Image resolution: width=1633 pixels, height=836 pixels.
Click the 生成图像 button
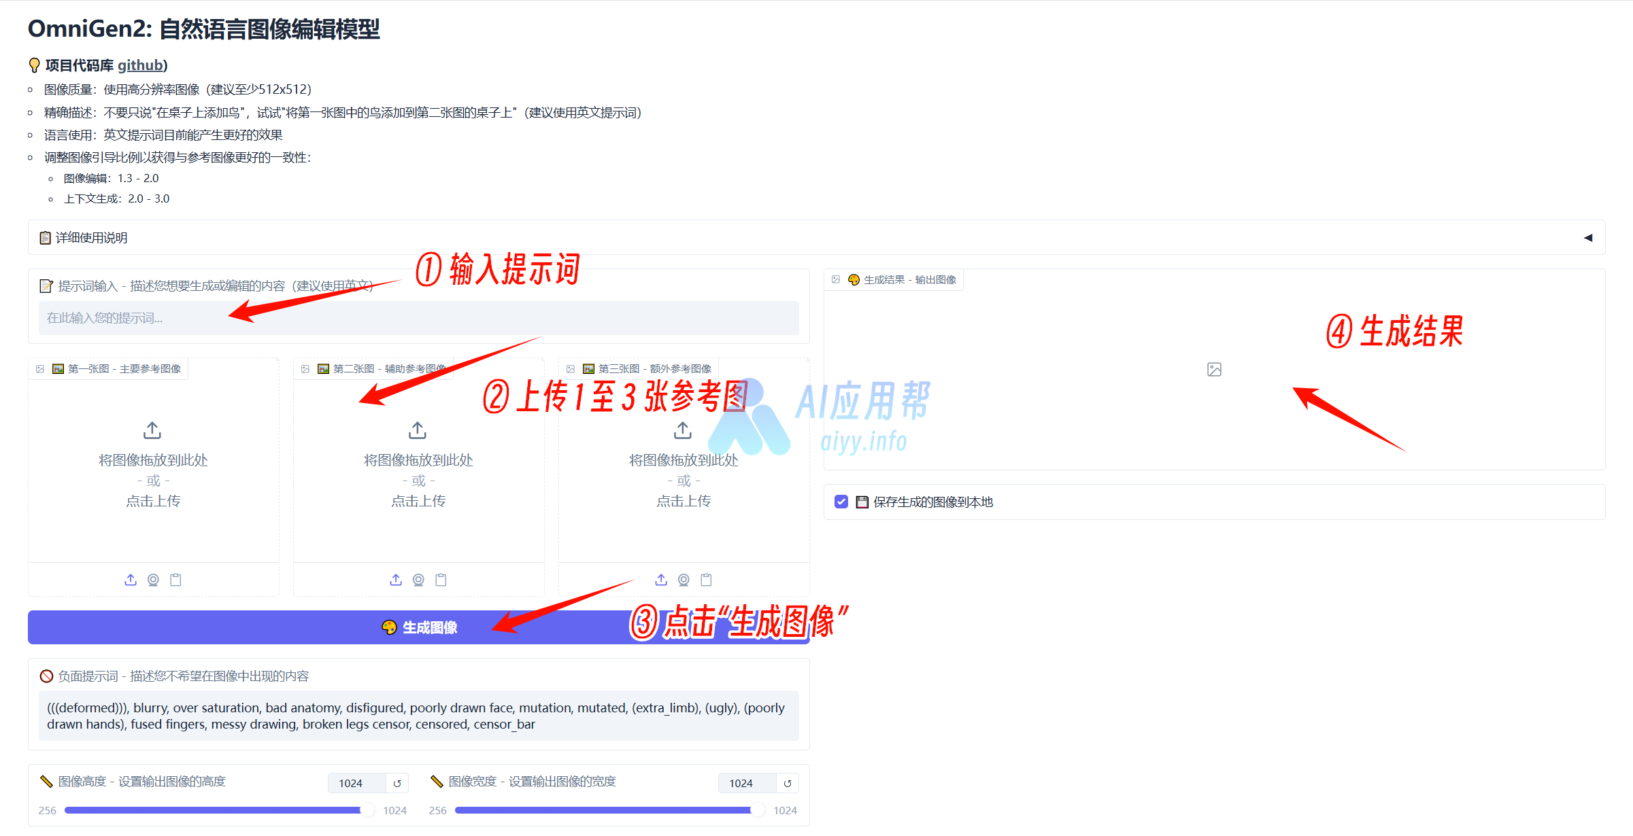[x=418, y=627]
